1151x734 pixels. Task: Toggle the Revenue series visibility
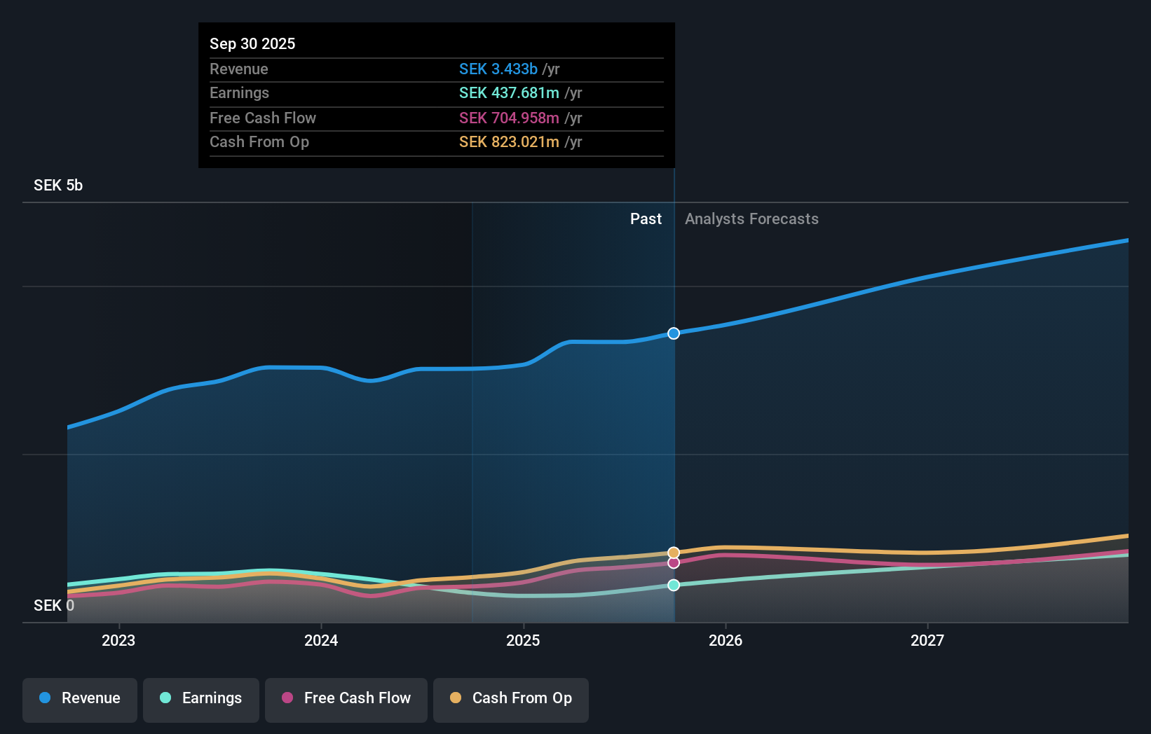79,698
